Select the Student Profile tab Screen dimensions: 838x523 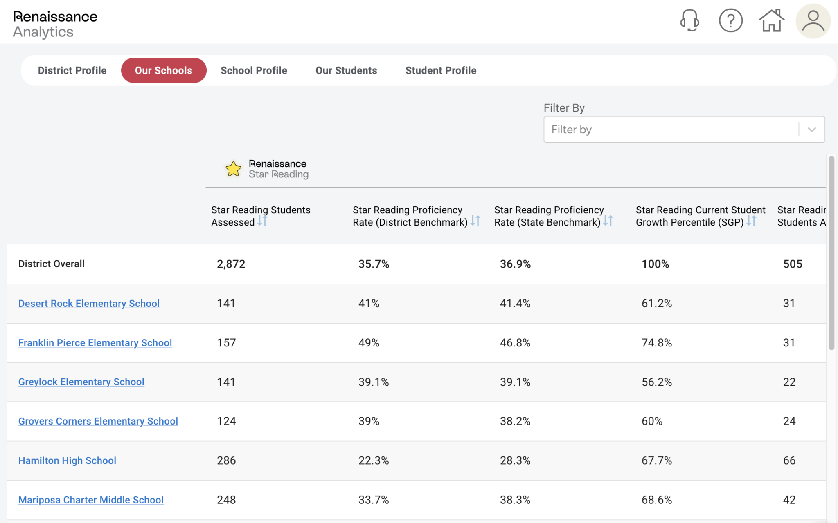pyautogui.click(x=441, y=70)
